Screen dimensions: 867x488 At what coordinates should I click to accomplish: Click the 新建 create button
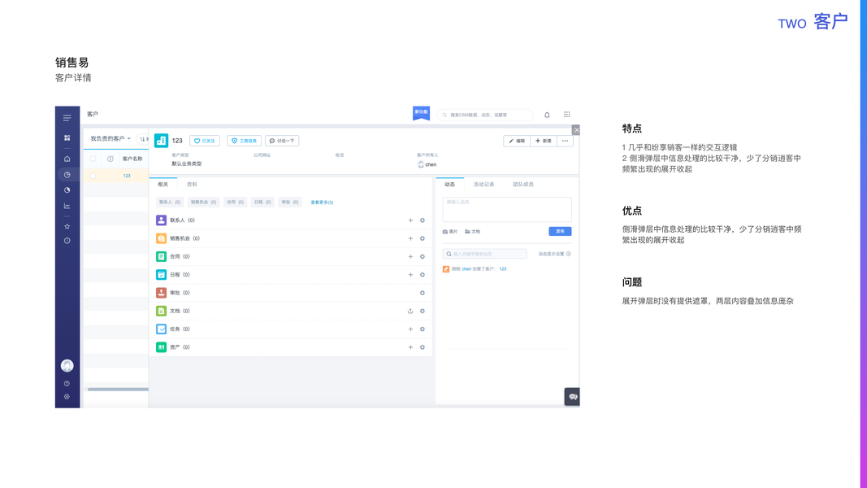544,141
